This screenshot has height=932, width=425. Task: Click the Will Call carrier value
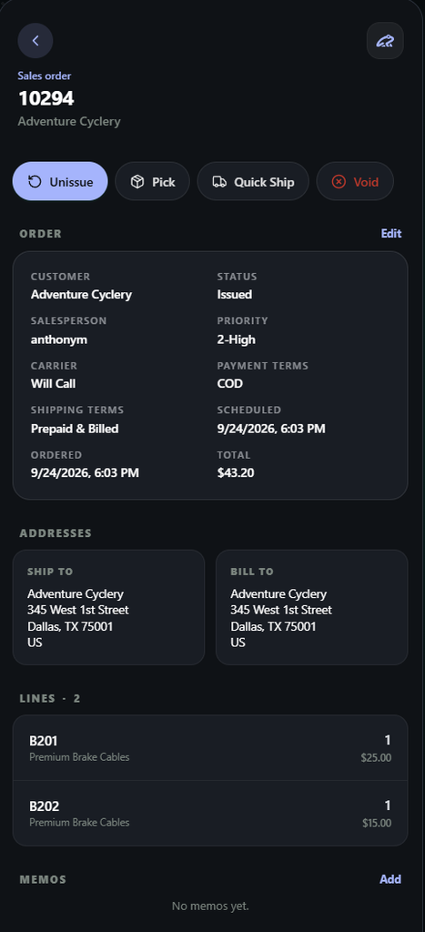(x=53, y=383)
